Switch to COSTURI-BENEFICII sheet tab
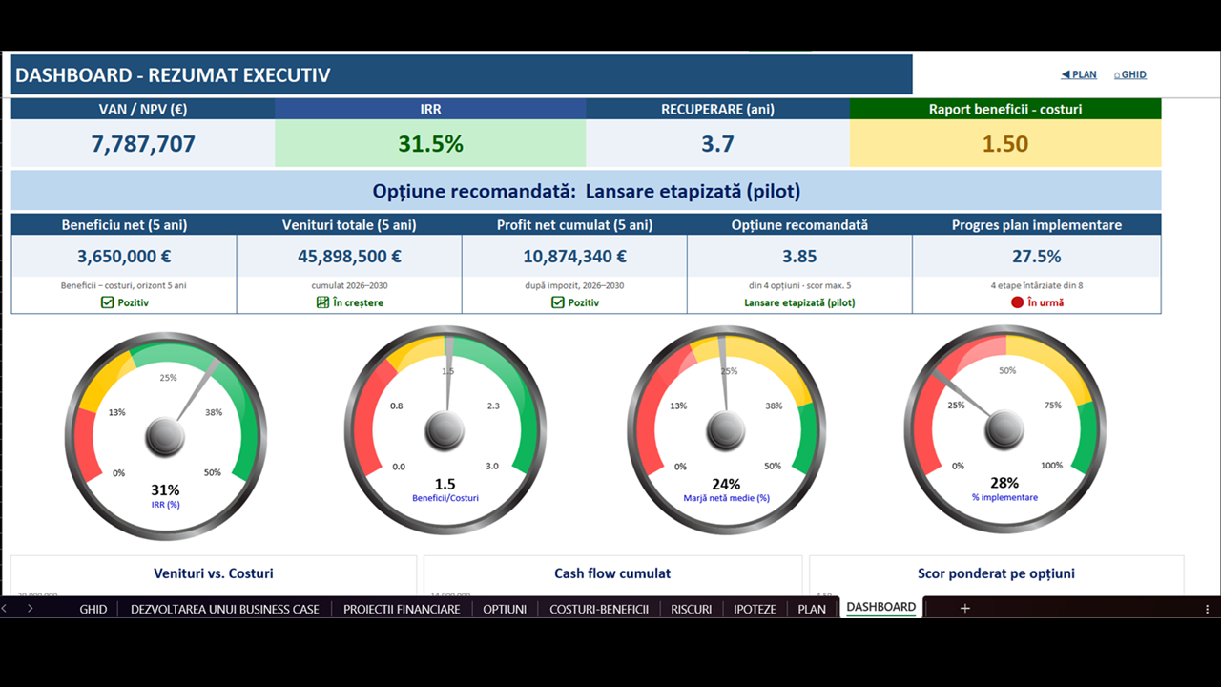1221x687 pixels. pyautogui.click(x=599, y=609)
